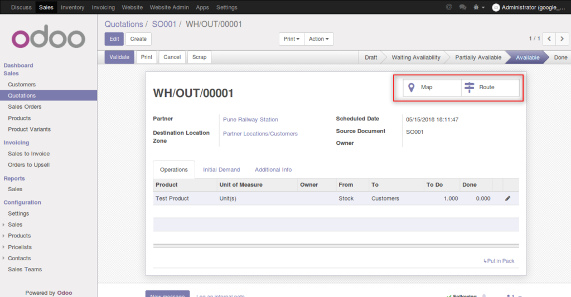The image size is (571, 297).
Task: Validate the delivery order
Action: [119, 57]
